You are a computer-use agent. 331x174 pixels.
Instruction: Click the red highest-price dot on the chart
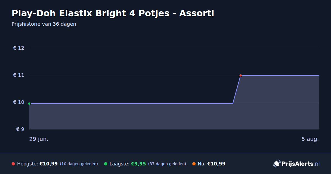[241, 75]
